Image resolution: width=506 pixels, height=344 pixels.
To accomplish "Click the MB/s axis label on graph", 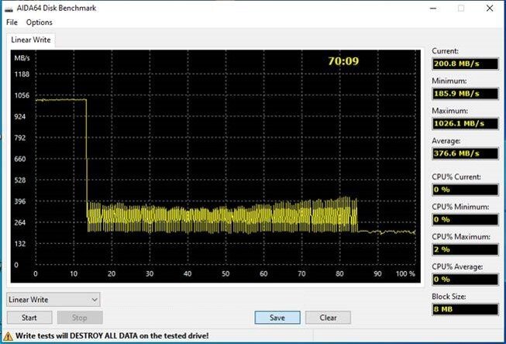I will 22,58.
